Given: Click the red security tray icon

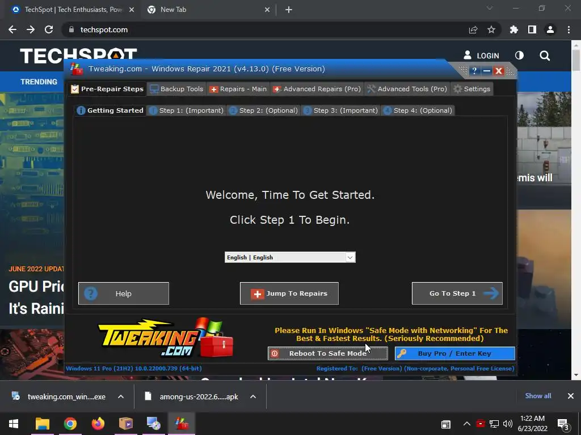Looking at the screenshot, I should click(481, 424).
